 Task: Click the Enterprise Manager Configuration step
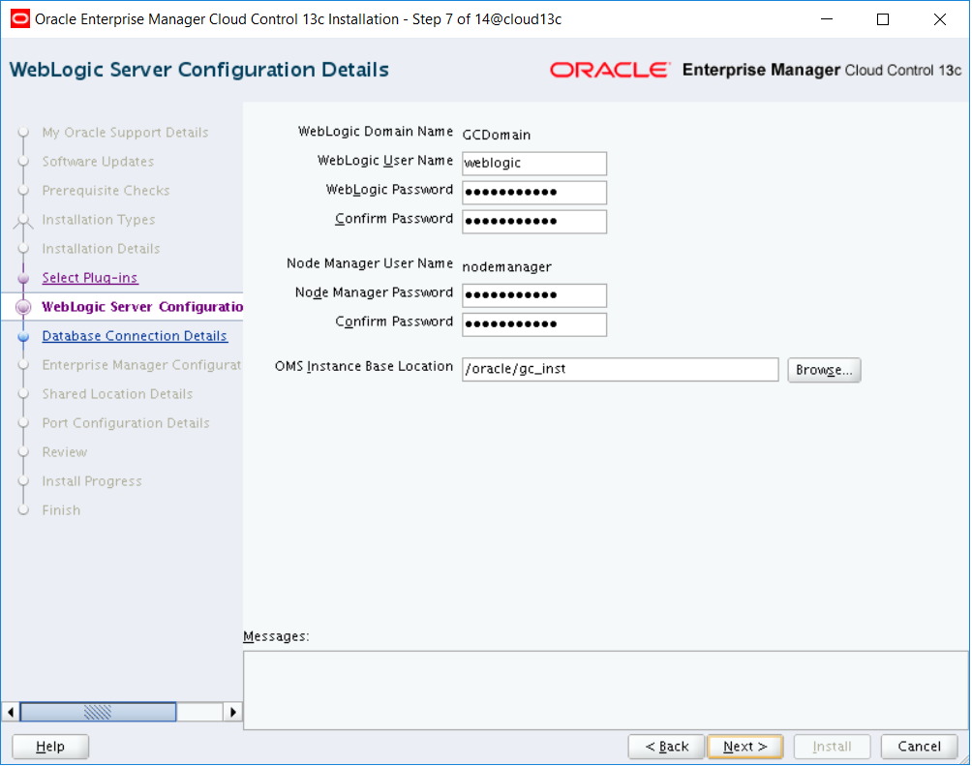pos(142,365)
